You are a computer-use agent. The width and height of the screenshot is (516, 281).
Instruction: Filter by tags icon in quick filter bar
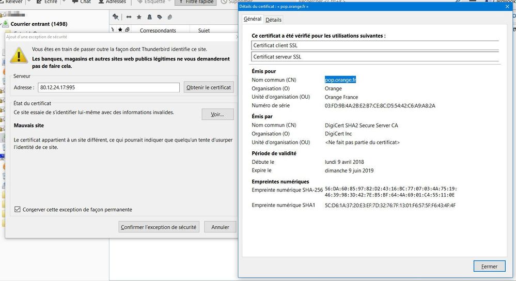pos(160,17)
